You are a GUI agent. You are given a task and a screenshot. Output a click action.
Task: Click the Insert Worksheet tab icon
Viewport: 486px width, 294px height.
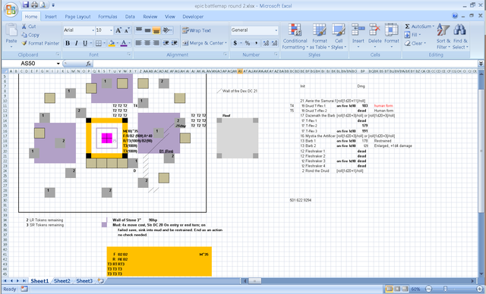[x=100, y=280]
